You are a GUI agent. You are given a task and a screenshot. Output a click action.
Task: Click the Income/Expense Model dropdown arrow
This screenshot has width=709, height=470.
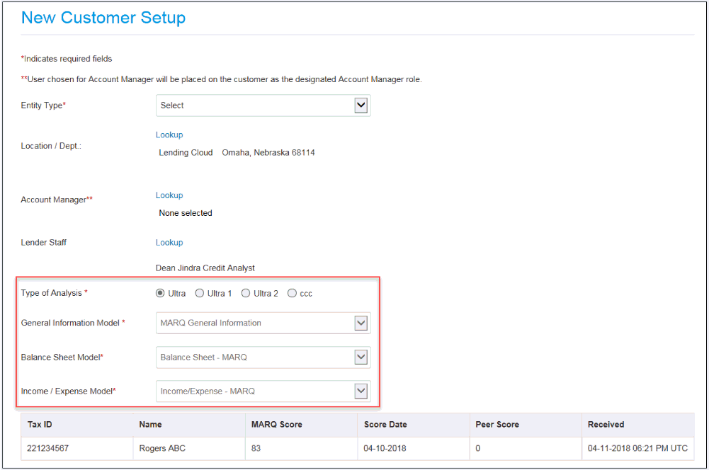[x=361, y=391]
